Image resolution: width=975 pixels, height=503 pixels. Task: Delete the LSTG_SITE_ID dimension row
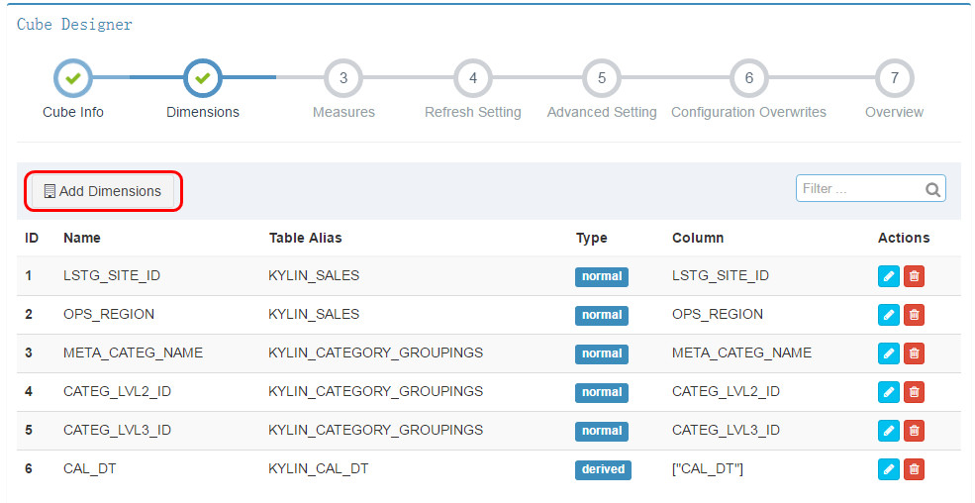[x=914, y=276]
